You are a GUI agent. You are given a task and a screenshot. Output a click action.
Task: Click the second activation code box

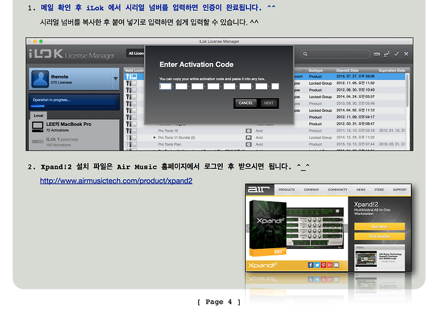pyautogui.click(x=181, y=87)
